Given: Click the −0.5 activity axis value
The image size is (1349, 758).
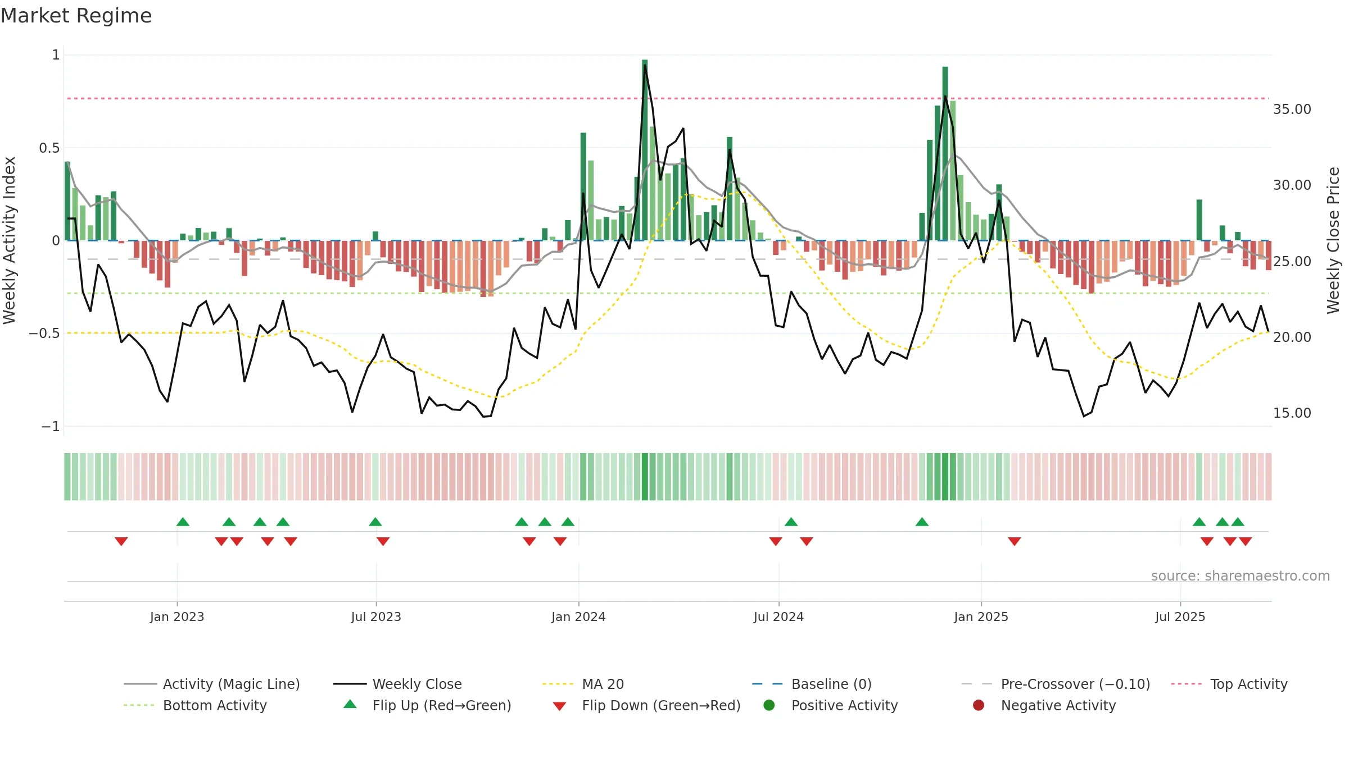Looking at the screenshot, I should tap(44, 333).
